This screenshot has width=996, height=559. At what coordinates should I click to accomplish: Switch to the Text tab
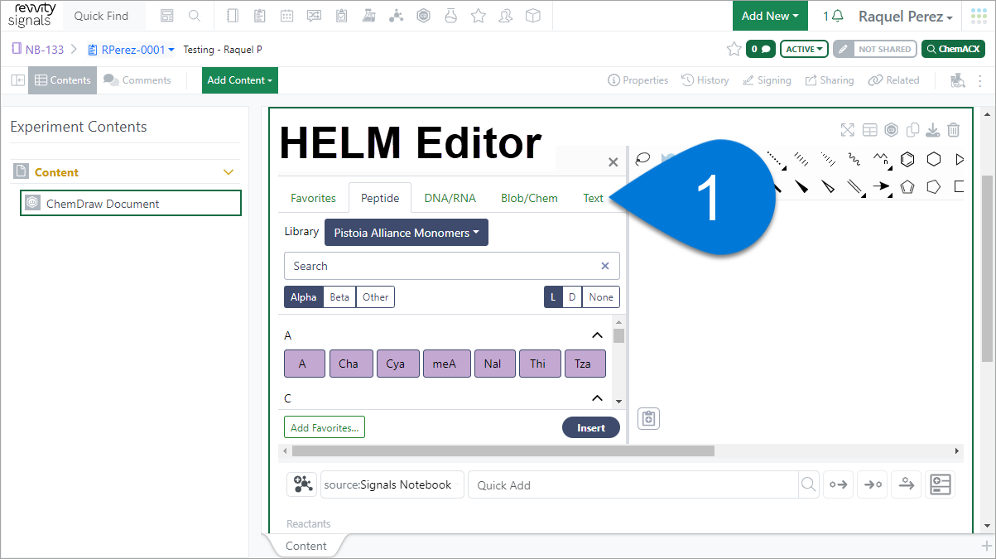coord(594,198)
